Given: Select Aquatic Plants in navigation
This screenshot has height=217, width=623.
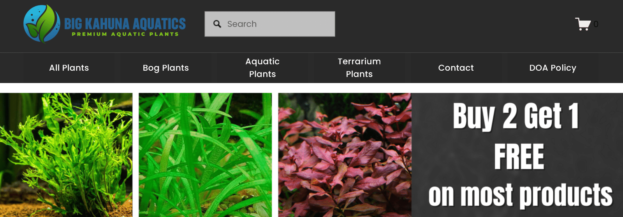Looking at the screenshot, I should point(262,68).
